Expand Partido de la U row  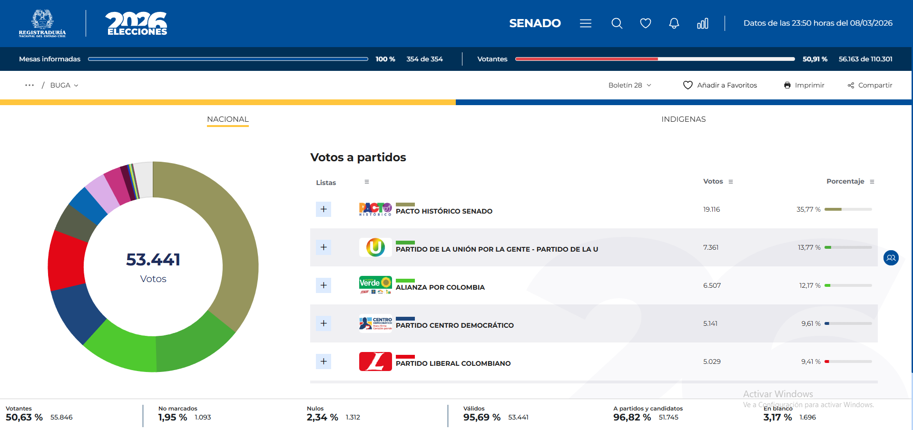coord(324,247)
